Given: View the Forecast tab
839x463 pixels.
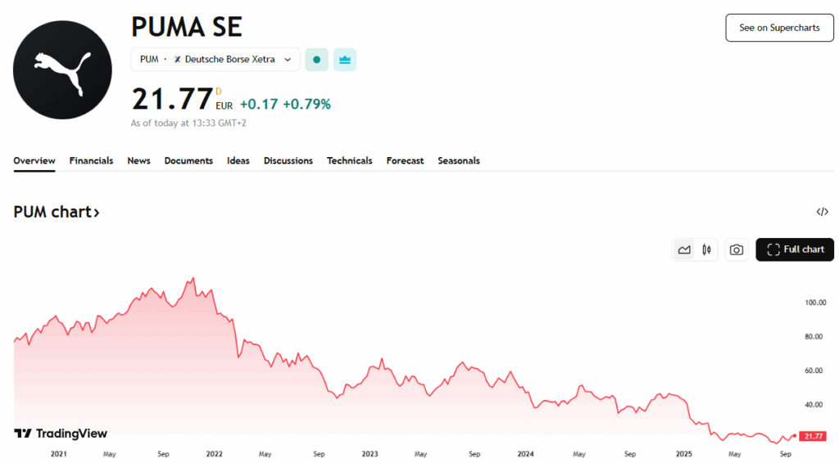Looking at the screenshot, I should pyautogui.click(x=405, y=161).
